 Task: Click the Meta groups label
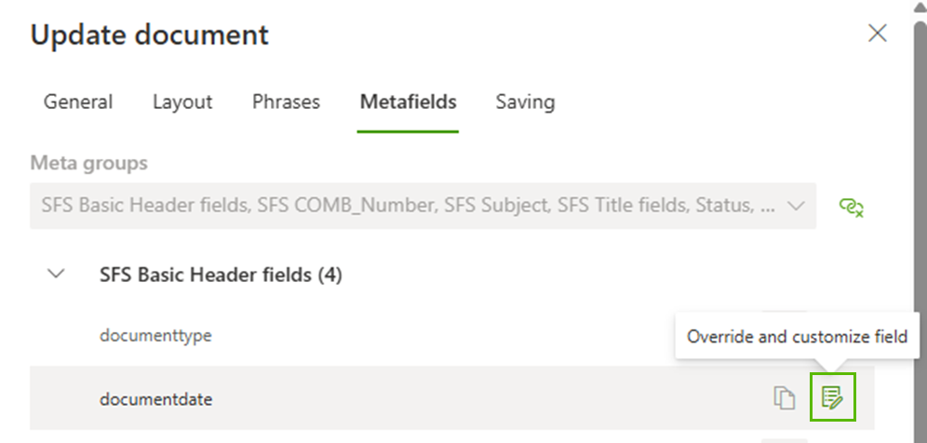coord(88,163)
